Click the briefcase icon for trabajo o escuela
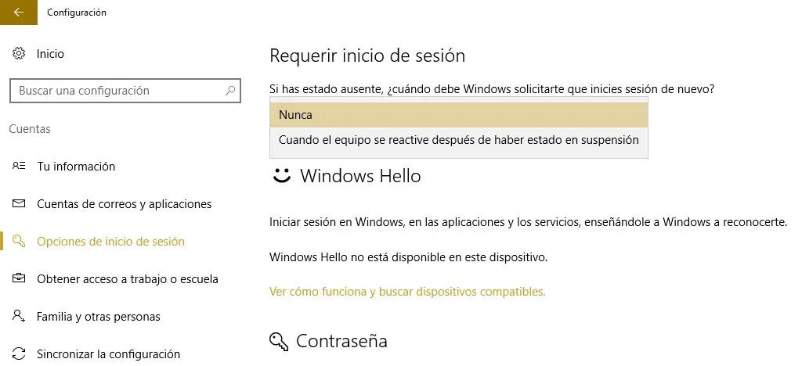 point(20,279)
